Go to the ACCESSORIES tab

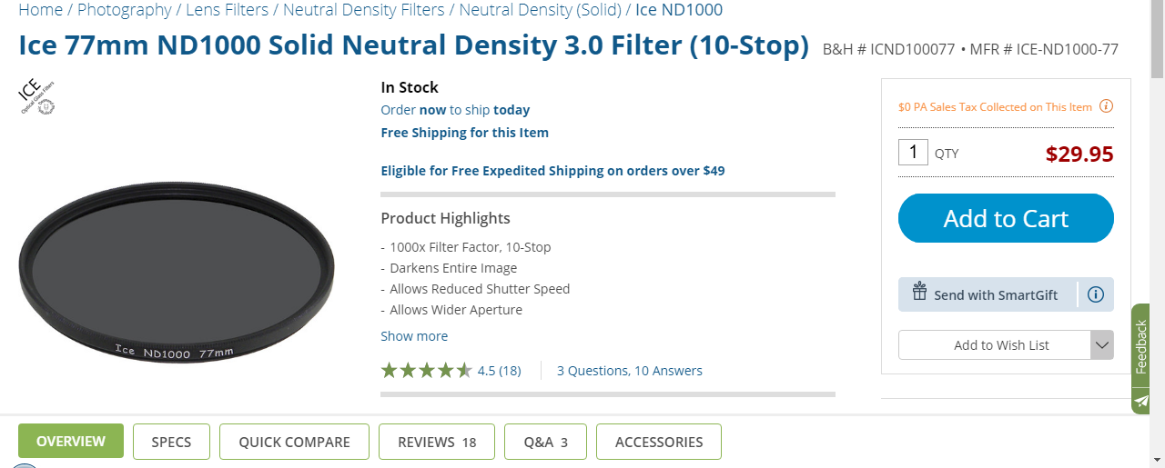point(659,442)
